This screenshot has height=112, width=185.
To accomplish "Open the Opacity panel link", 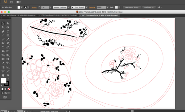I will (92, 7).
